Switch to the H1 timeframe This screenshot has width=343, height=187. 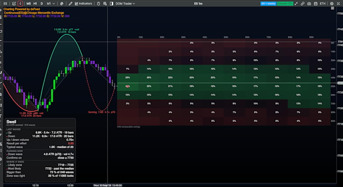(35, 4)
